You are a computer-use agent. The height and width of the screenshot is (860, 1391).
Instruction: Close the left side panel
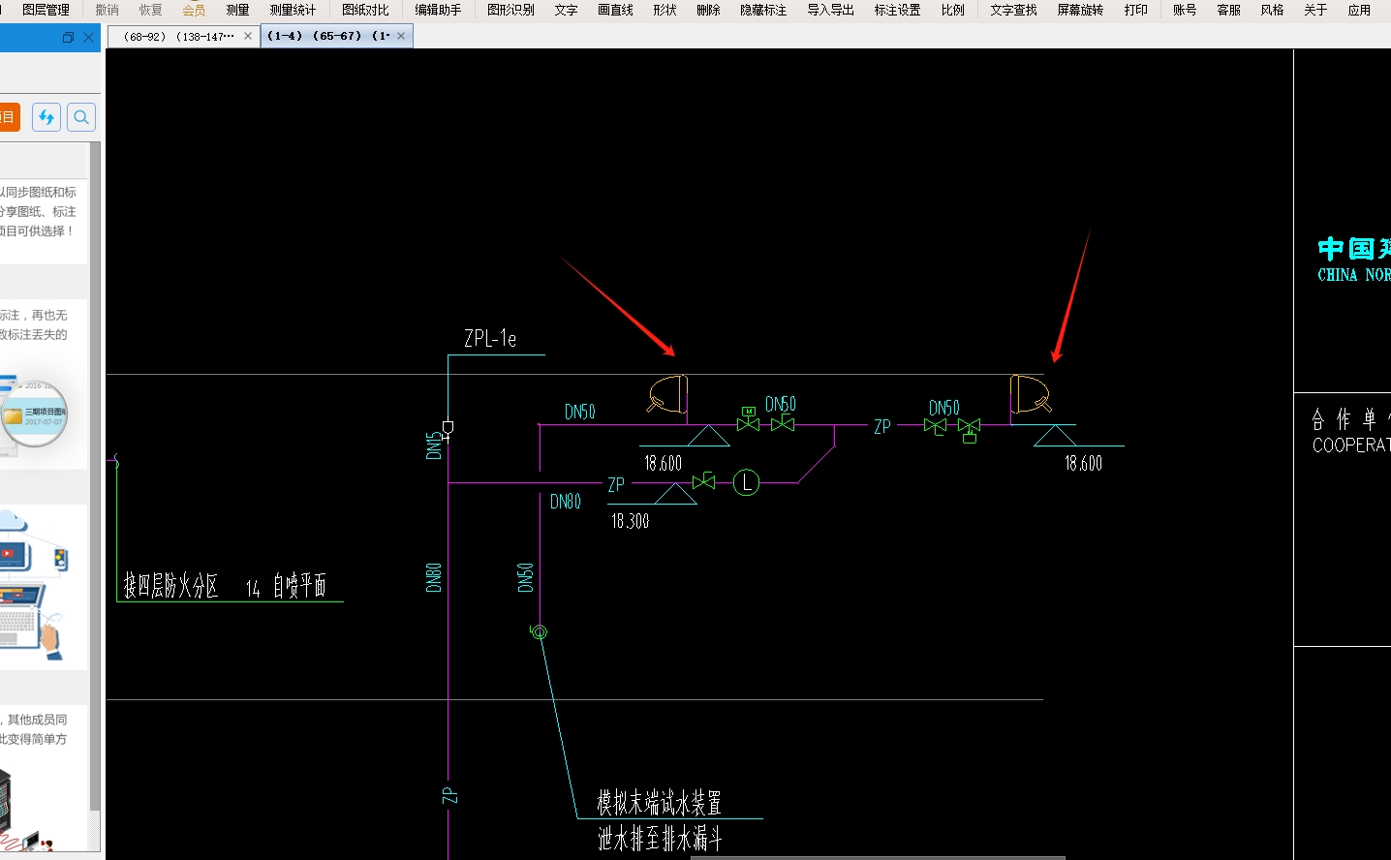point(89,38)
